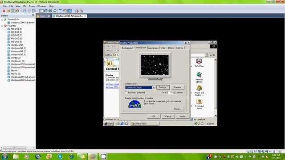The image size is (285, 160).
Task: Open the VM menu
Action: click(25, 6)
